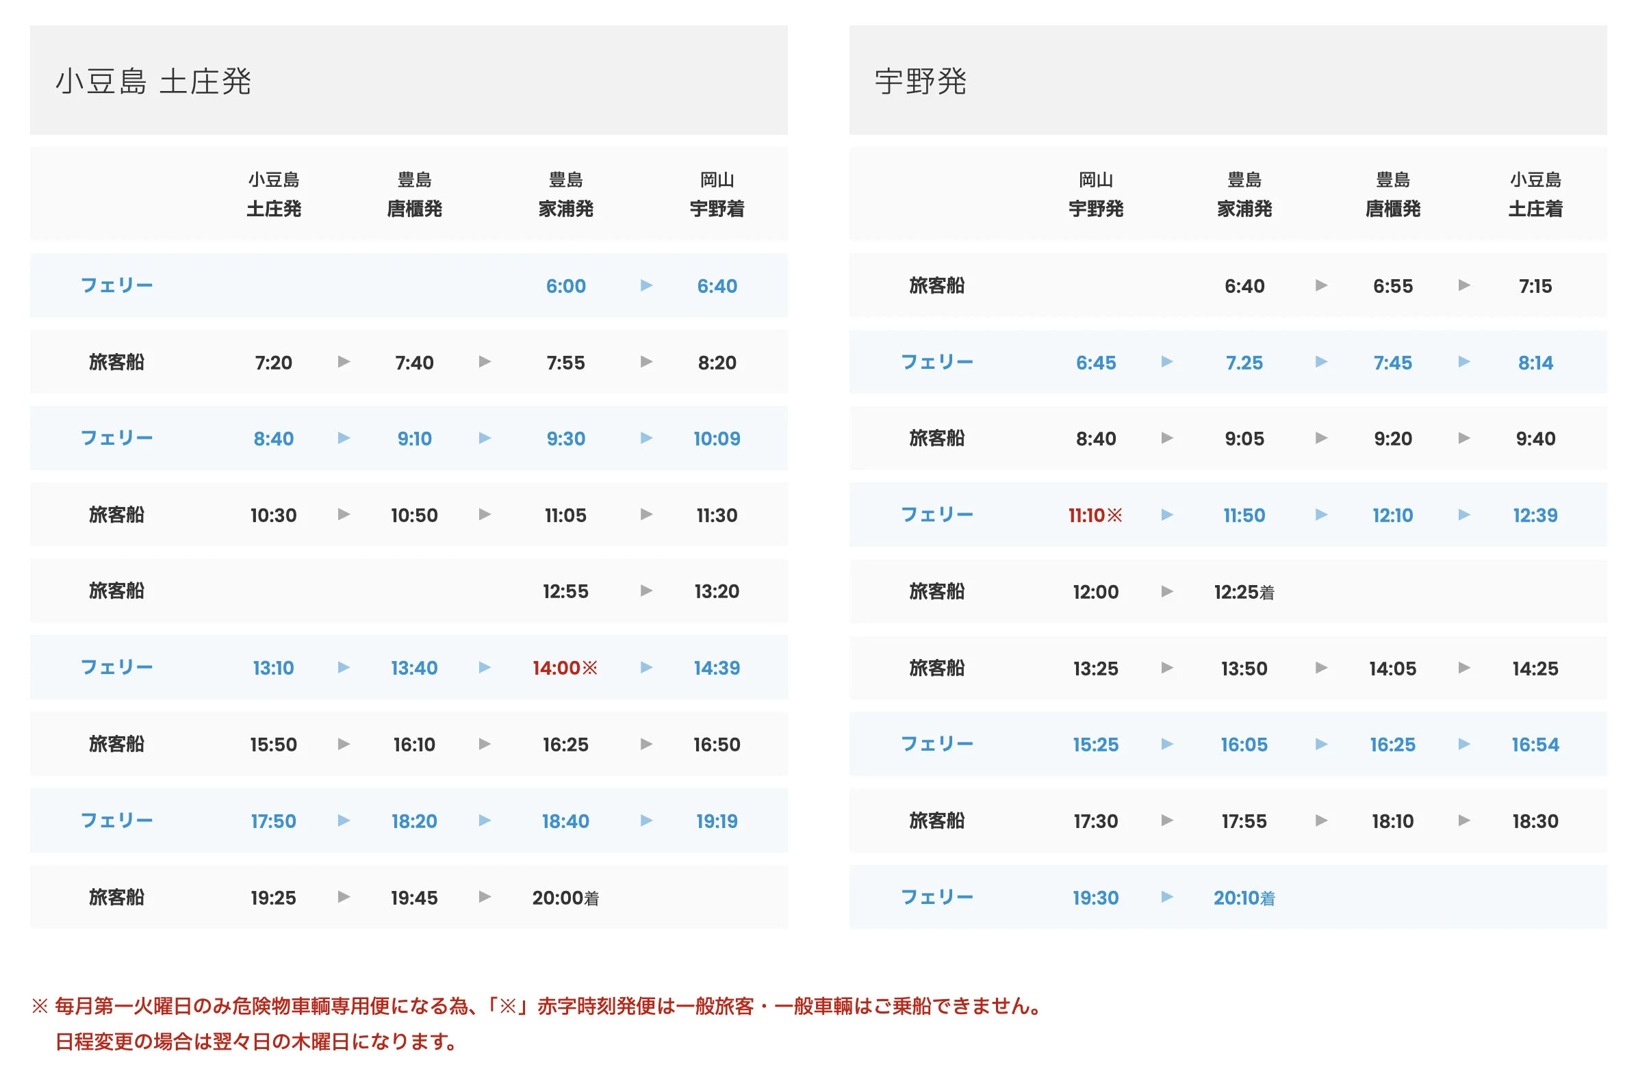
Task: Select the 8:14 ferry arrival at 土庄
Action: 1535,362
